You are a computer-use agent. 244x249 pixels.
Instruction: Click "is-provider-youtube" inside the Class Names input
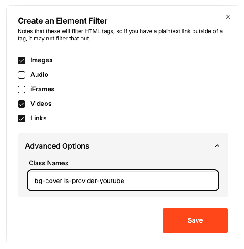(94, 181)
